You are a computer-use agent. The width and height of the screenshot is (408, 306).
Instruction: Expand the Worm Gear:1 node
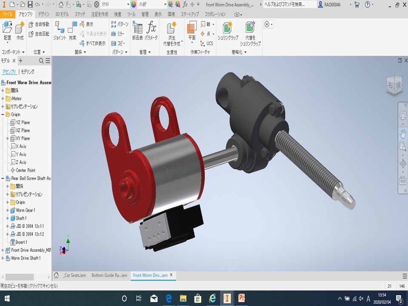8,210
